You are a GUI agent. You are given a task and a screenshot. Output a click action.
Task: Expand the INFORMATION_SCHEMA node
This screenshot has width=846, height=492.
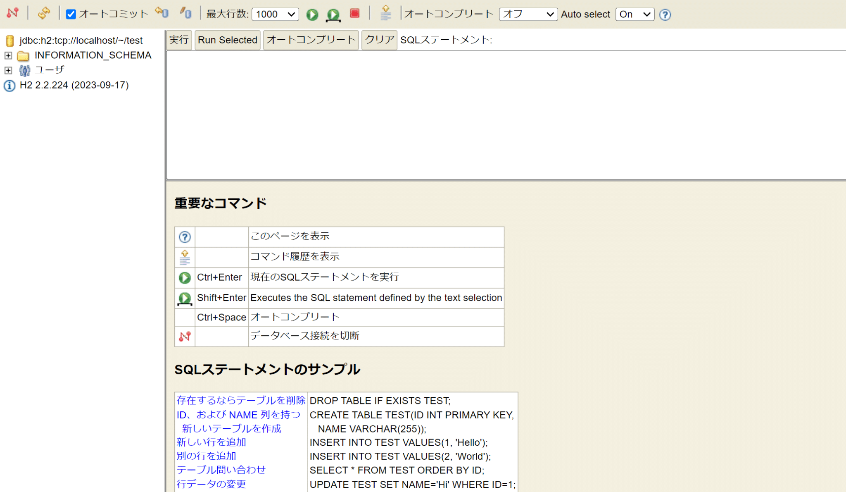tap(7, 55)
